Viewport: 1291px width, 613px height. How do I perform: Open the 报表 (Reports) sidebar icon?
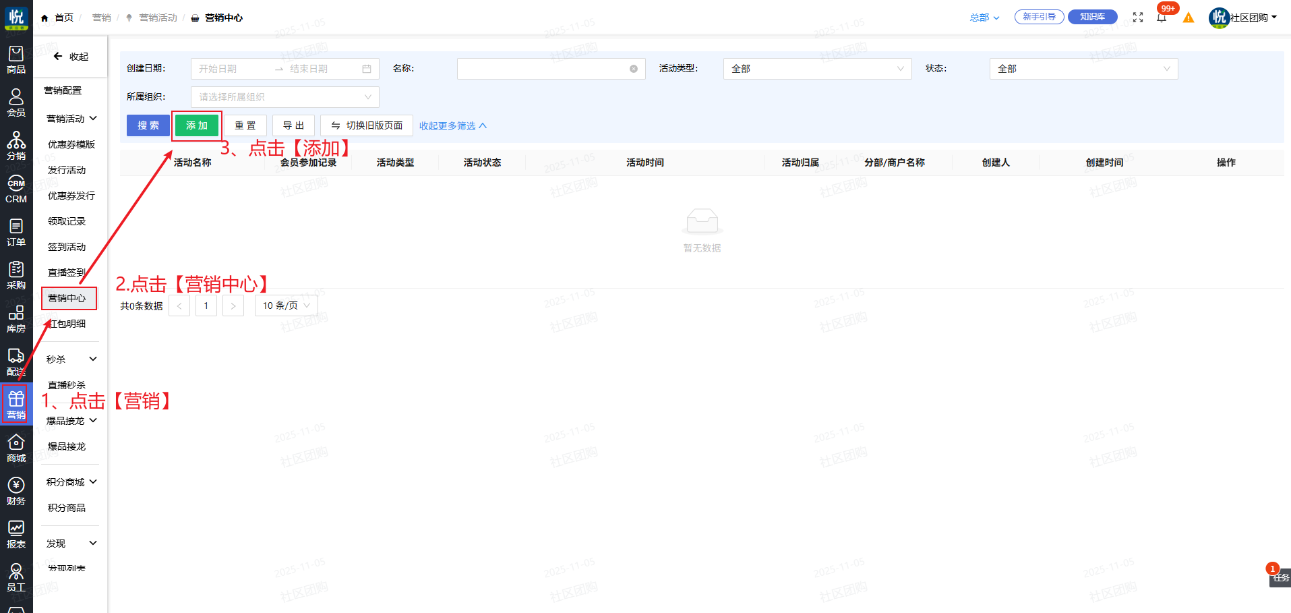[16, 534]
